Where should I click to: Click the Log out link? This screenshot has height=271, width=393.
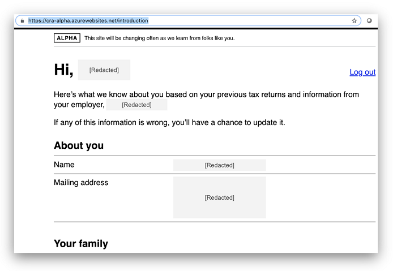pyautogui.click(x=362, y=72)
